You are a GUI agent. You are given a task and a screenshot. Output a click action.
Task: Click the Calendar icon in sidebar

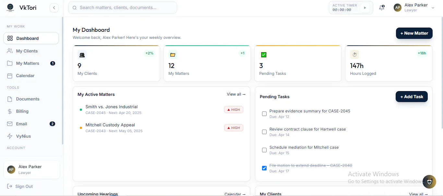[x=10, y=75]
